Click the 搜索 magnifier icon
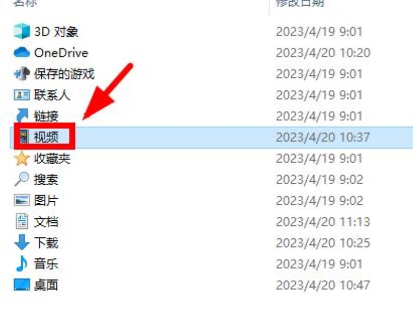 [x=22, y=179]
